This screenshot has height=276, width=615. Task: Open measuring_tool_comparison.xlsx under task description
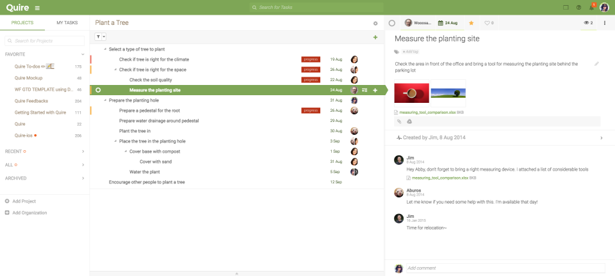(427, 112)
